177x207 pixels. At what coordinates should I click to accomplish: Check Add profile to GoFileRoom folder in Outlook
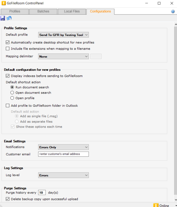pyautogui.click(x=7, y=106)
